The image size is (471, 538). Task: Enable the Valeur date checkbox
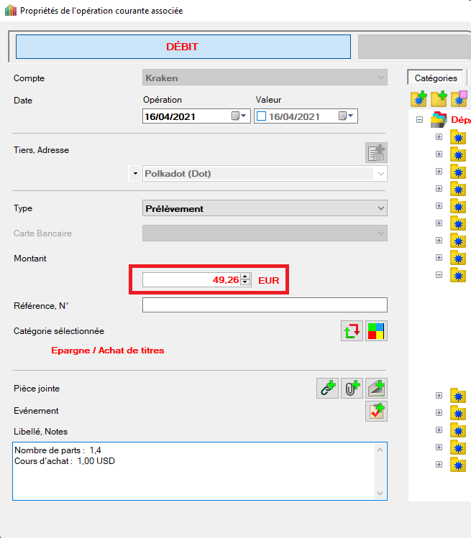click(x=262, y=116)
